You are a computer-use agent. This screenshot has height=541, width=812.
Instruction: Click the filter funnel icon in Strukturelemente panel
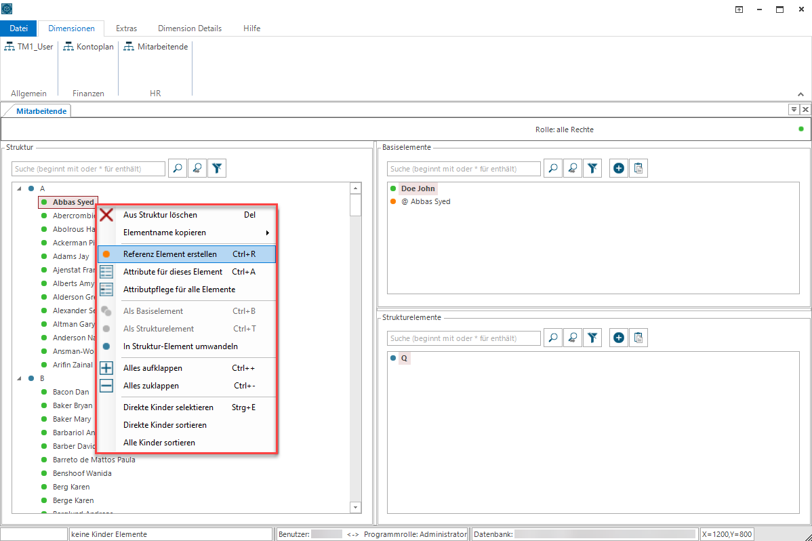[x=592, y=338]
